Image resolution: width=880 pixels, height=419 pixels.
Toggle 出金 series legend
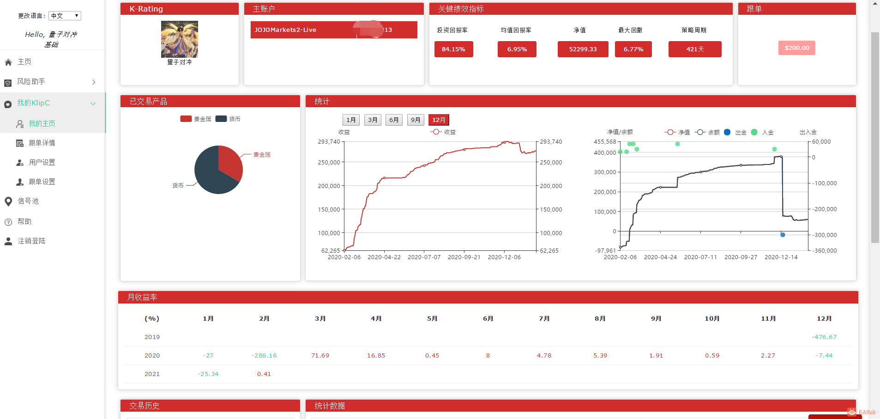735,133
